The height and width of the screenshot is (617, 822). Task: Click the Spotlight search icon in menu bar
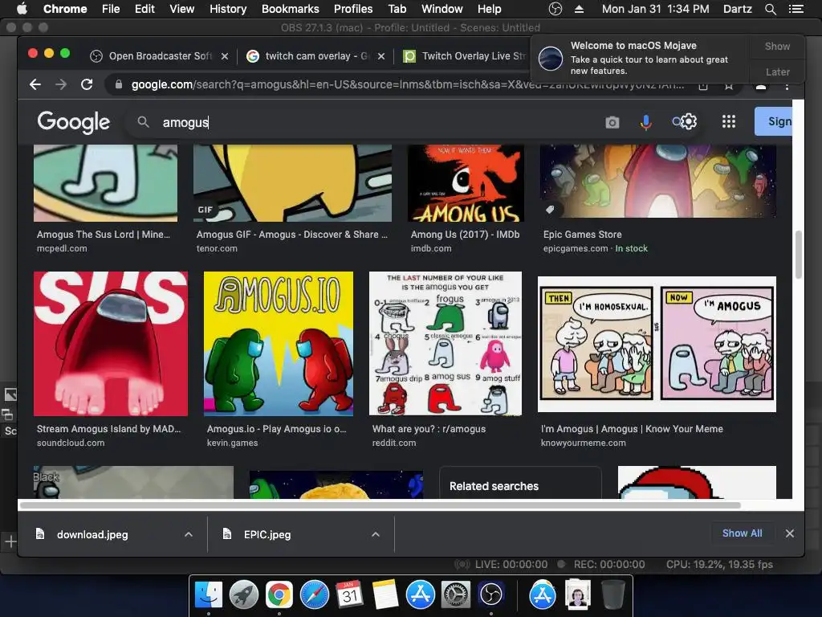770,9
